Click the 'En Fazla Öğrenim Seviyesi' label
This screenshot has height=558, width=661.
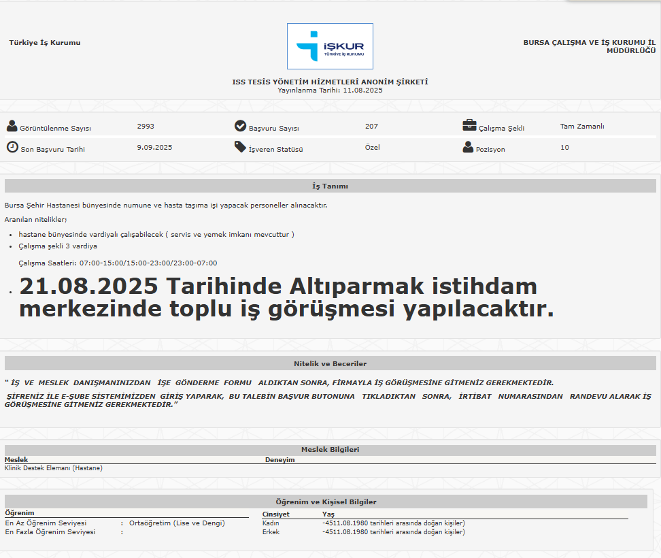tap(50, 532)
